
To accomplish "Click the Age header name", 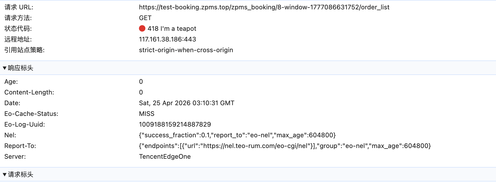I will pos(11,82).
